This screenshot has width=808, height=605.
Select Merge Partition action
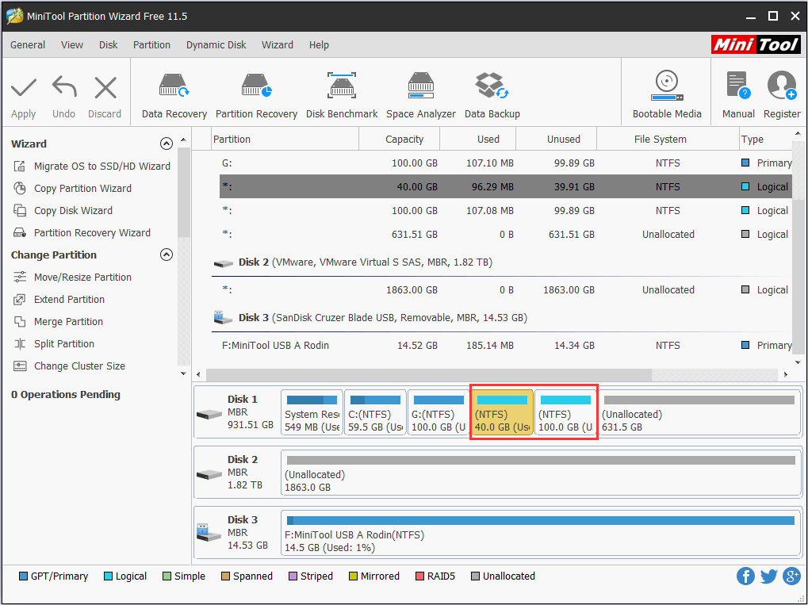point(68,322)
